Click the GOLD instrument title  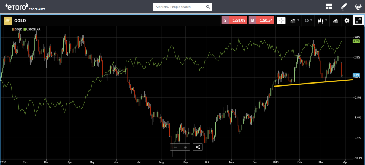point(20,21)
